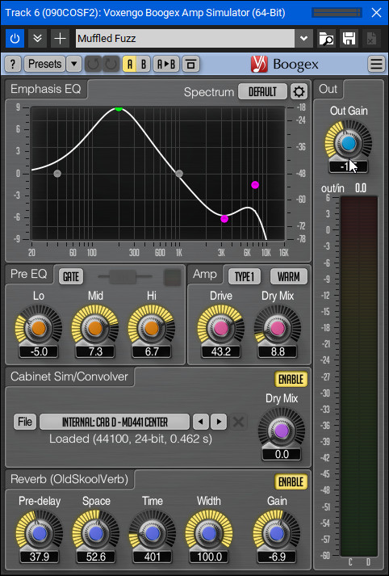Click the out/in 0.0 readout
This screenshot has height=576, width=389.
tap(361, 188)
